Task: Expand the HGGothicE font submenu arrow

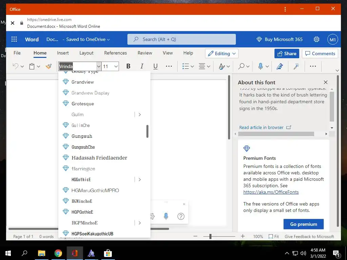Action: click(x=140, y=179)
